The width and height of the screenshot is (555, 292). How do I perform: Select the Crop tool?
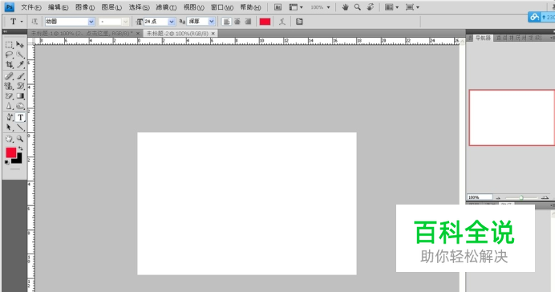click(9, 65)
